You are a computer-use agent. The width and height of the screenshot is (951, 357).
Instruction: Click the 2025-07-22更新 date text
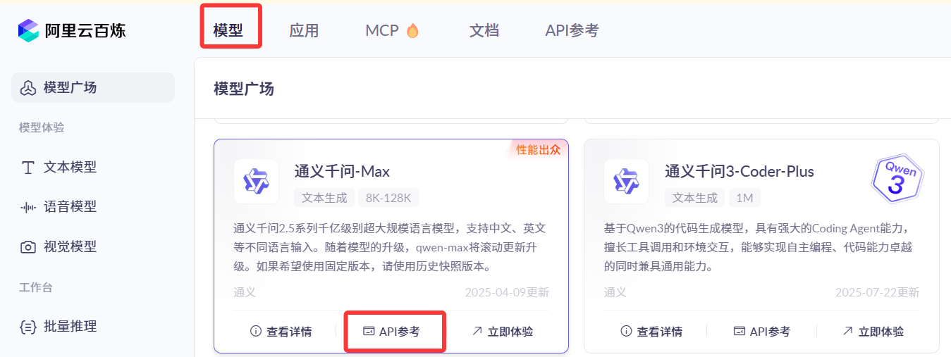878,292
